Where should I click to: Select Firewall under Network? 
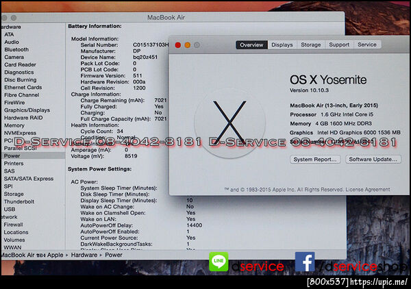click(14, 225)
